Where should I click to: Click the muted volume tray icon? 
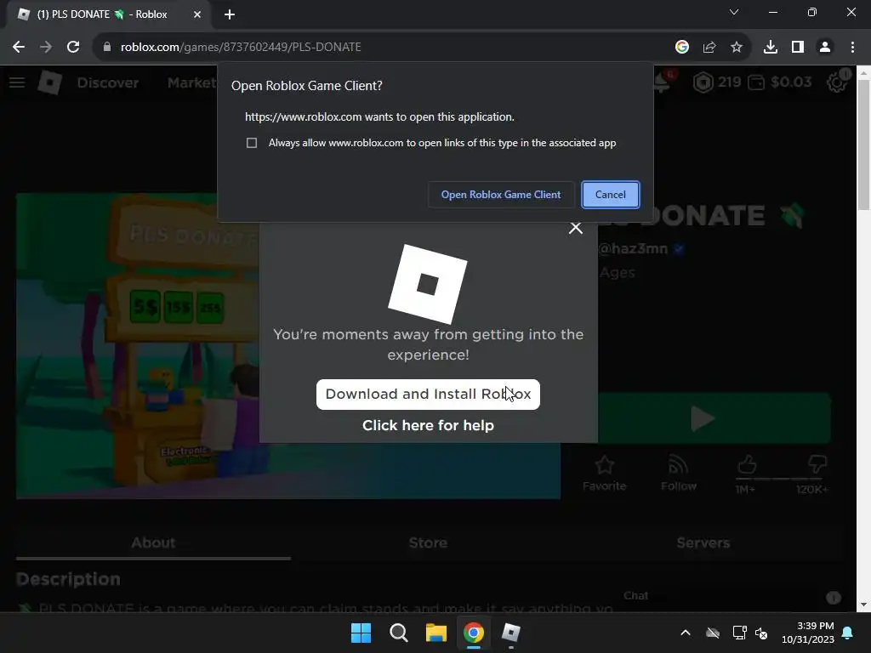pyautogui.click(x=761, y=633)
